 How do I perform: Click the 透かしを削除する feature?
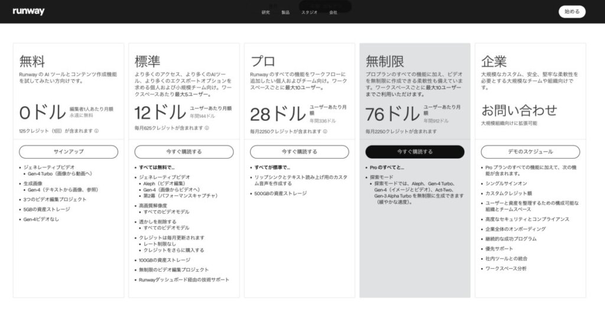point(157,222)
